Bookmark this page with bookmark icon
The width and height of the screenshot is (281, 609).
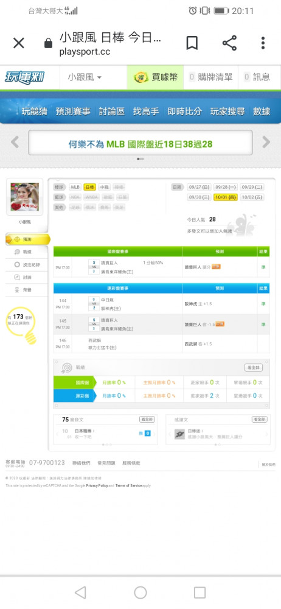click(x=192, y=43)
